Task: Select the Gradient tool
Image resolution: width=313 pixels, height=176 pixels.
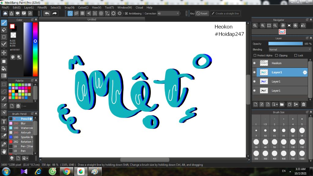Action: (x=4, y=76)
